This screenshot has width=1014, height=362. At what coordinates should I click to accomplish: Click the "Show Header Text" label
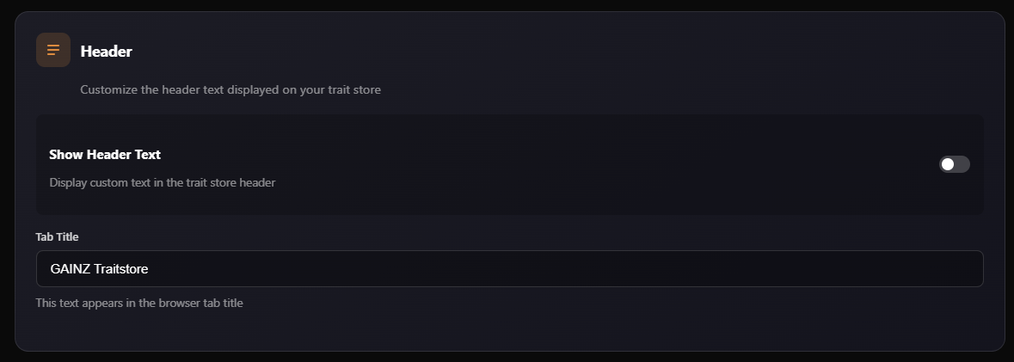[x=105, y=155]
